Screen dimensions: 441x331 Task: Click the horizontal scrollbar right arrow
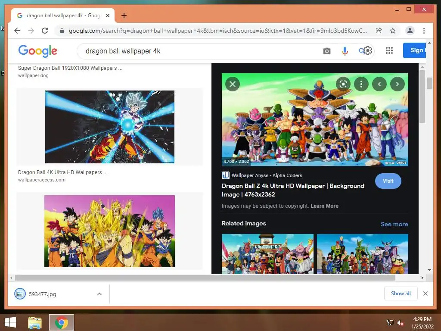[422, 278]
